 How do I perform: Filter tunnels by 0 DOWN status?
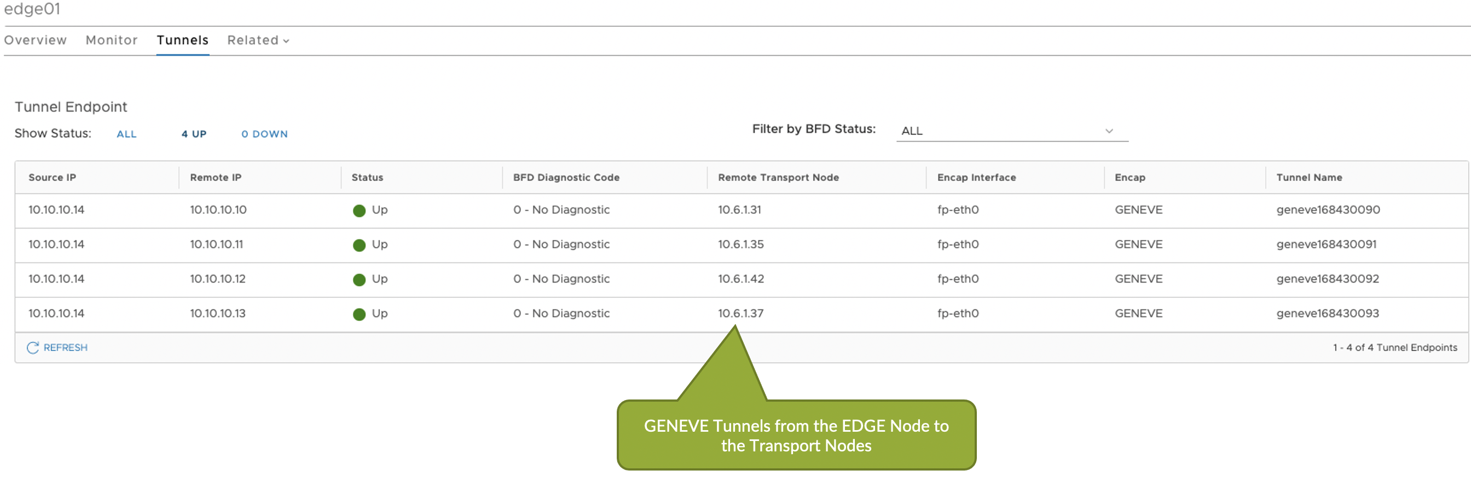click(264, 134)
